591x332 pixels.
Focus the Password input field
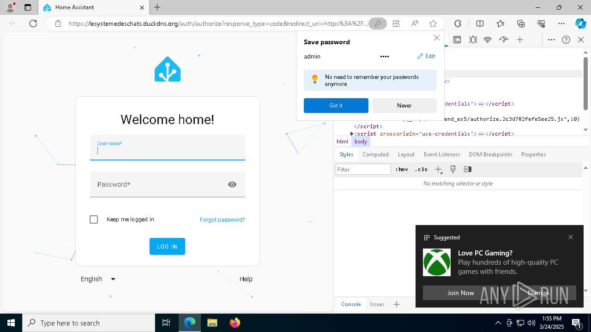[x=168, y=184]
